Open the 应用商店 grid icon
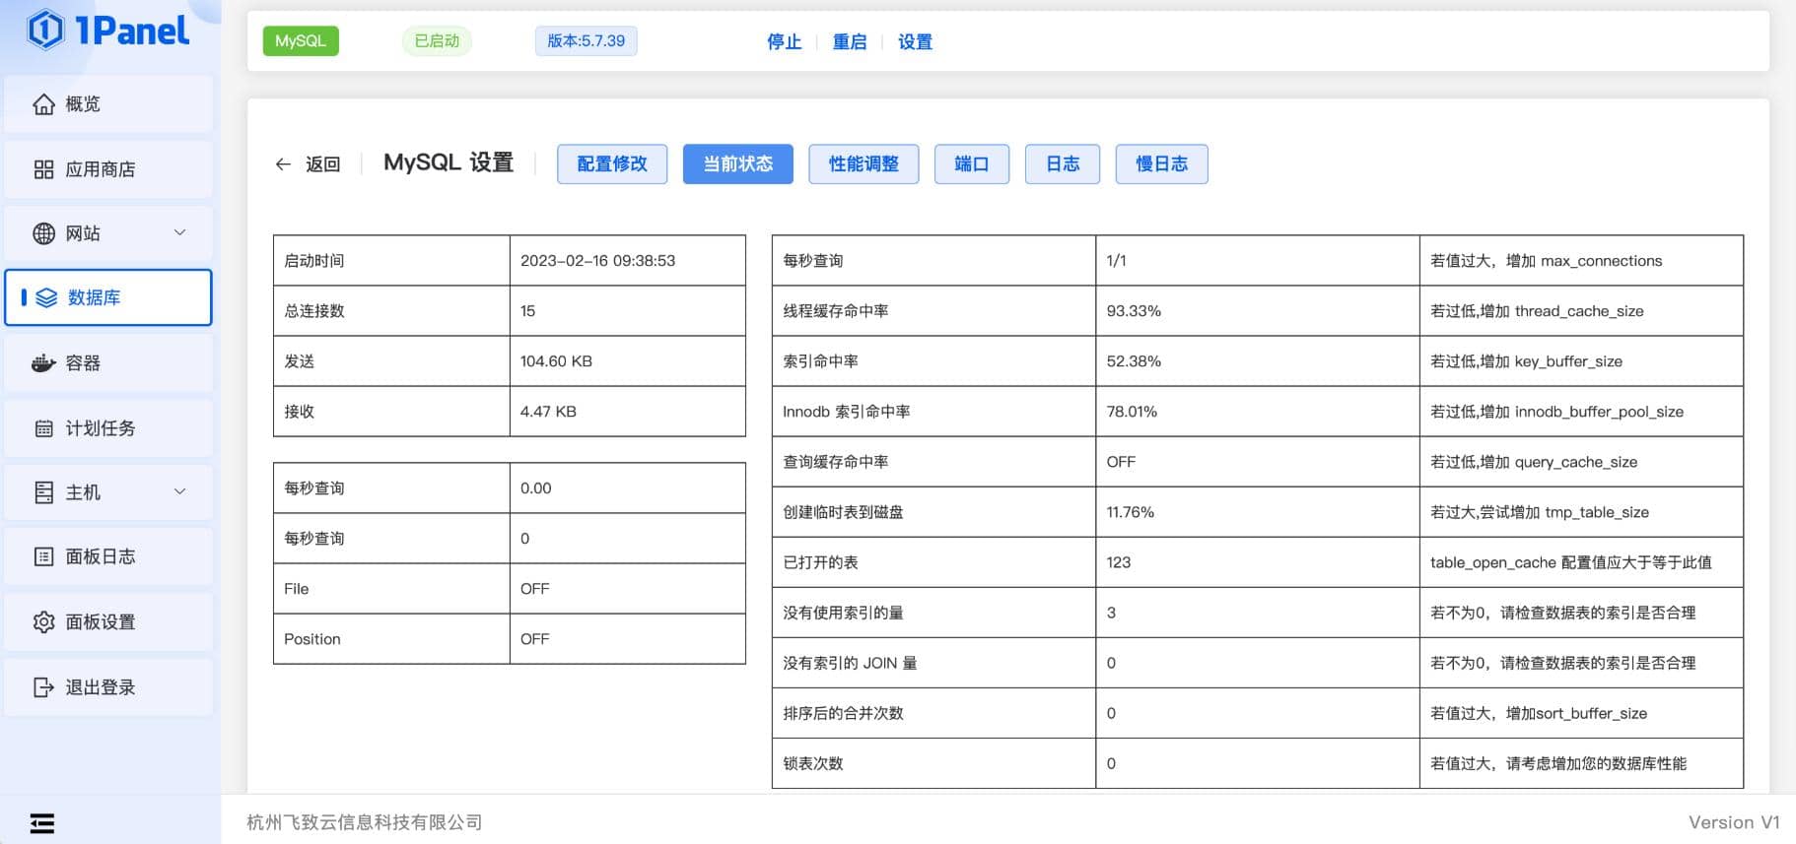1796x844 pixels. pyautogui.click(x=43, y=169)
